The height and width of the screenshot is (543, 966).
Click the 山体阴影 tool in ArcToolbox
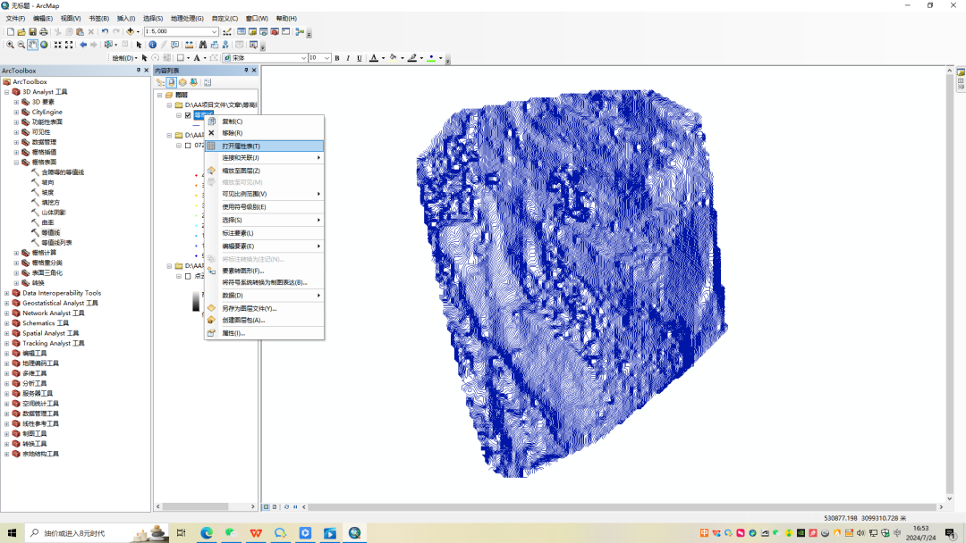[53, 213]
